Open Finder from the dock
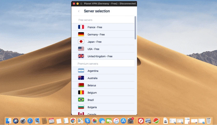 9,121
